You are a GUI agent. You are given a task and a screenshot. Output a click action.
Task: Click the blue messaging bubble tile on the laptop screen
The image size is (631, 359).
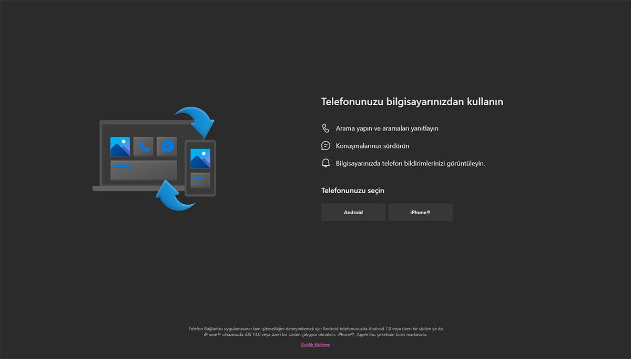(x=167, y=146)
